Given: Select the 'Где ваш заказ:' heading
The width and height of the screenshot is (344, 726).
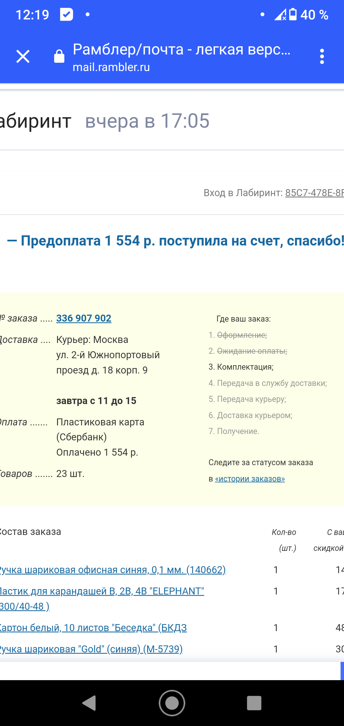Looking at the screenshot, I should (244, 319).
